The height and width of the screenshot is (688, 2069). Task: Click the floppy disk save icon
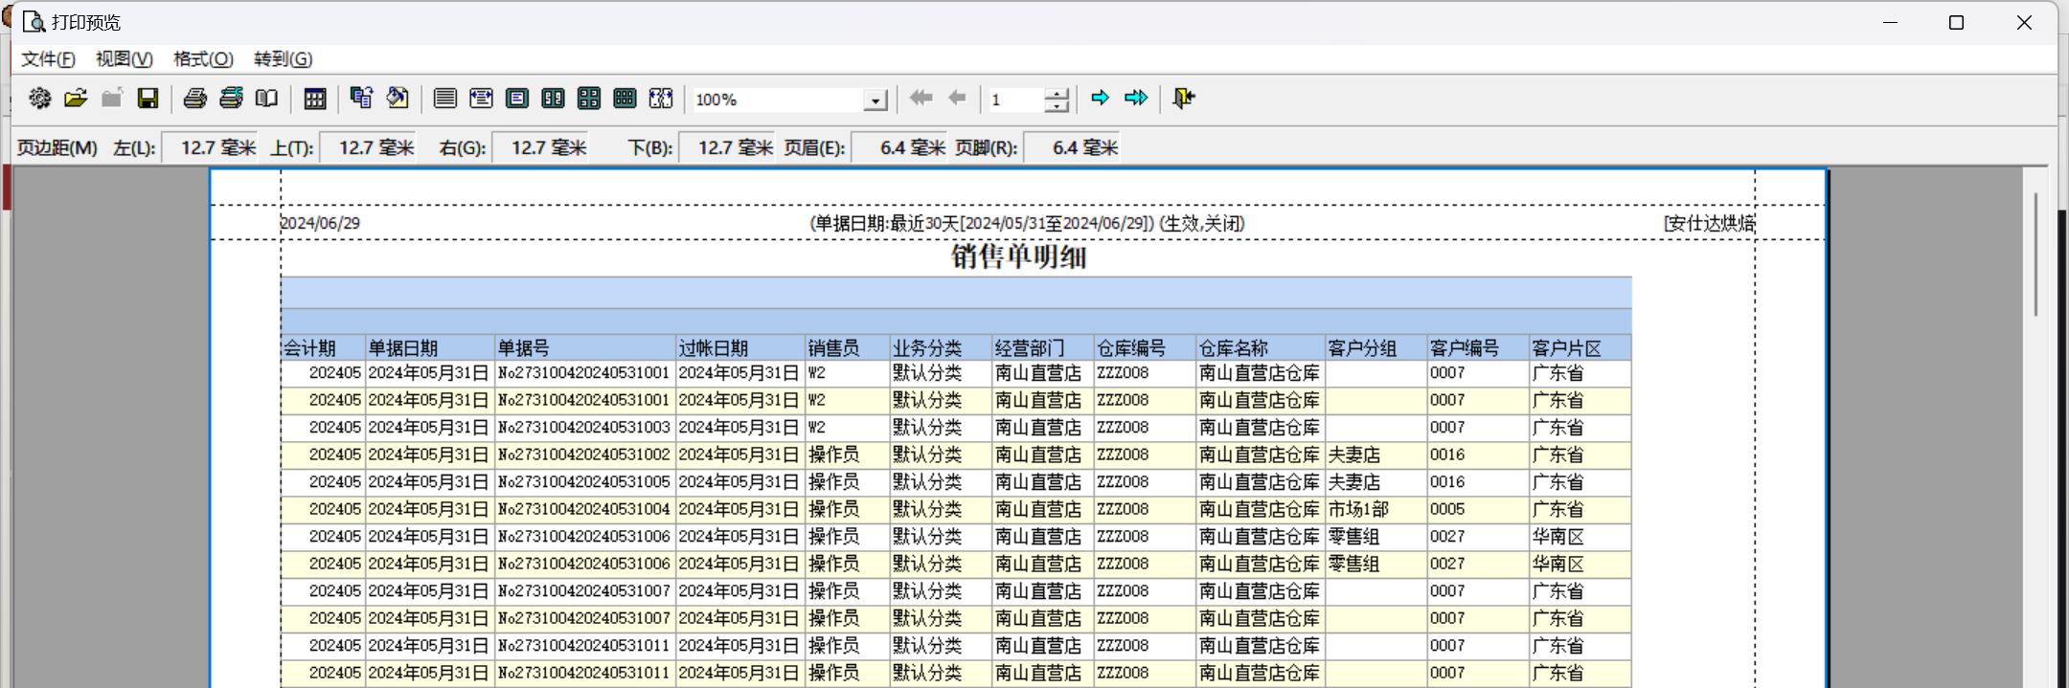pyautogui.click(x=148, y=99)
